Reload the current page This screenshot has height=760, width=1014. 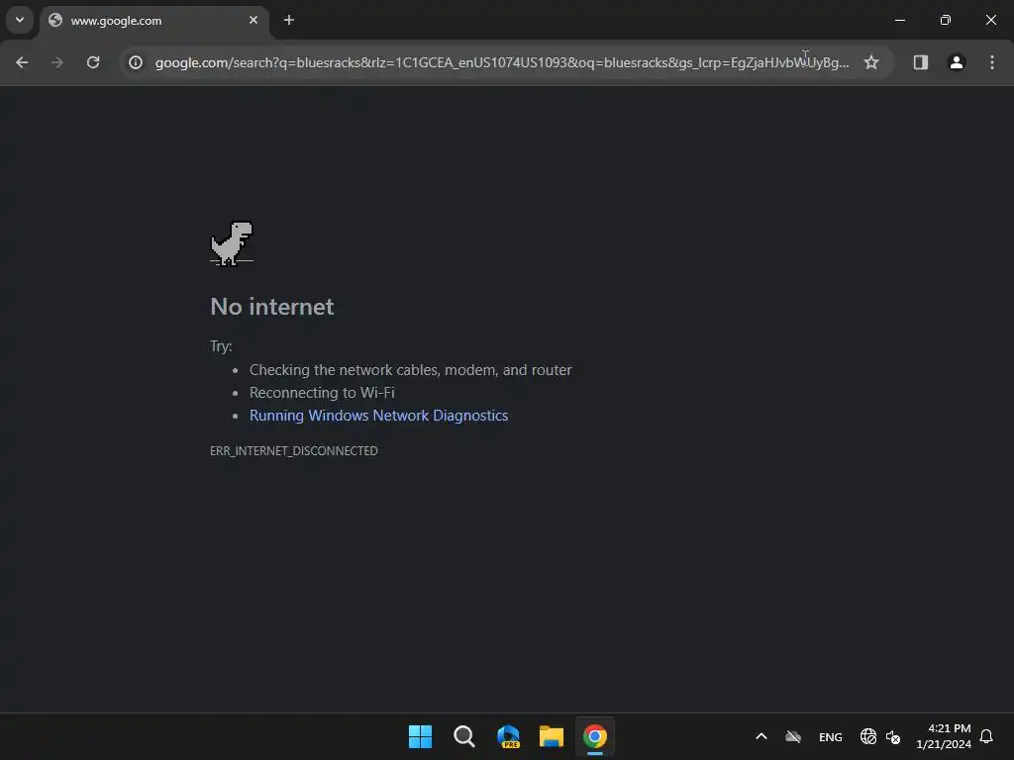[x=93, y=62]
